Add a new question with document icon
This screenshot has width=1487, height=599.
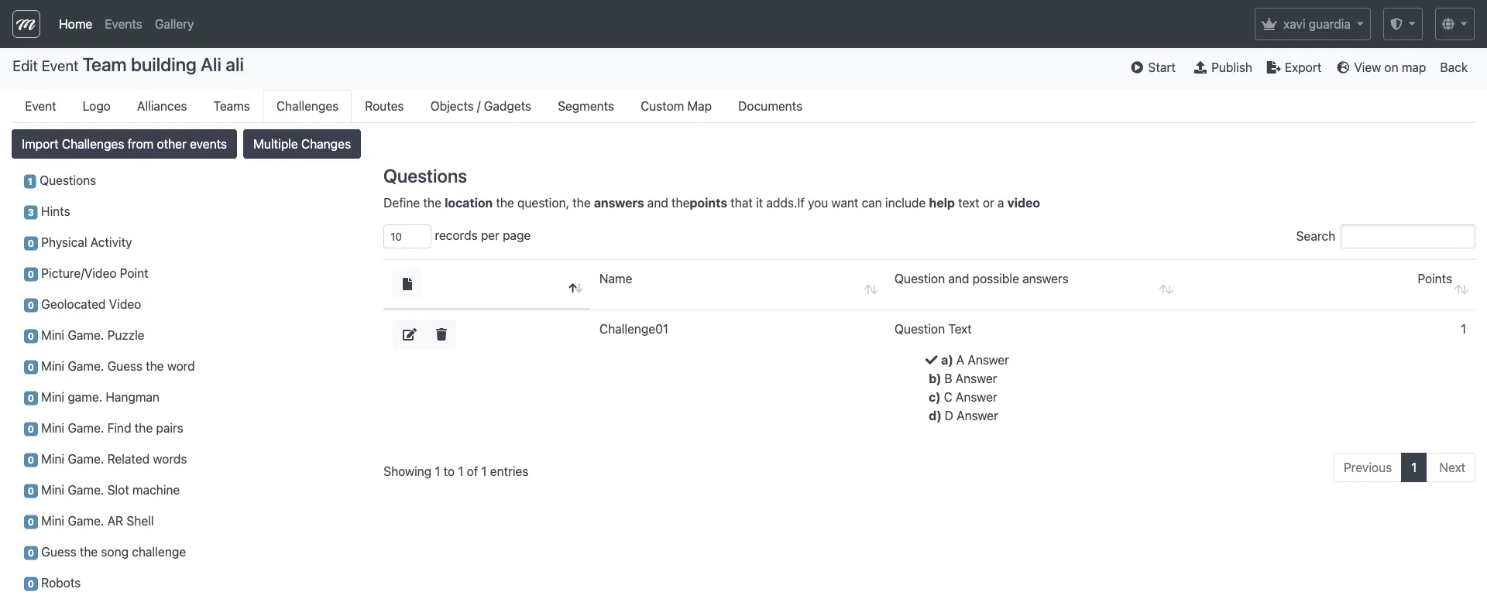click(x=407, y=284)
